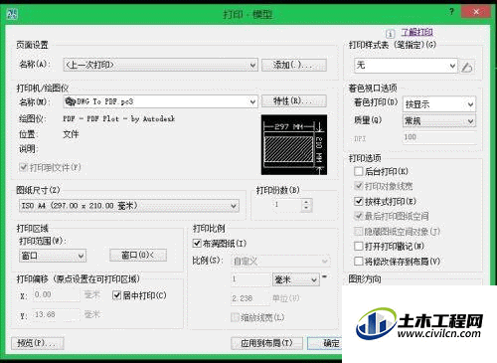Toggle the 后台打印(K) checkbox
The height and width of the screenshot is (363, 497).
(359, 171)
